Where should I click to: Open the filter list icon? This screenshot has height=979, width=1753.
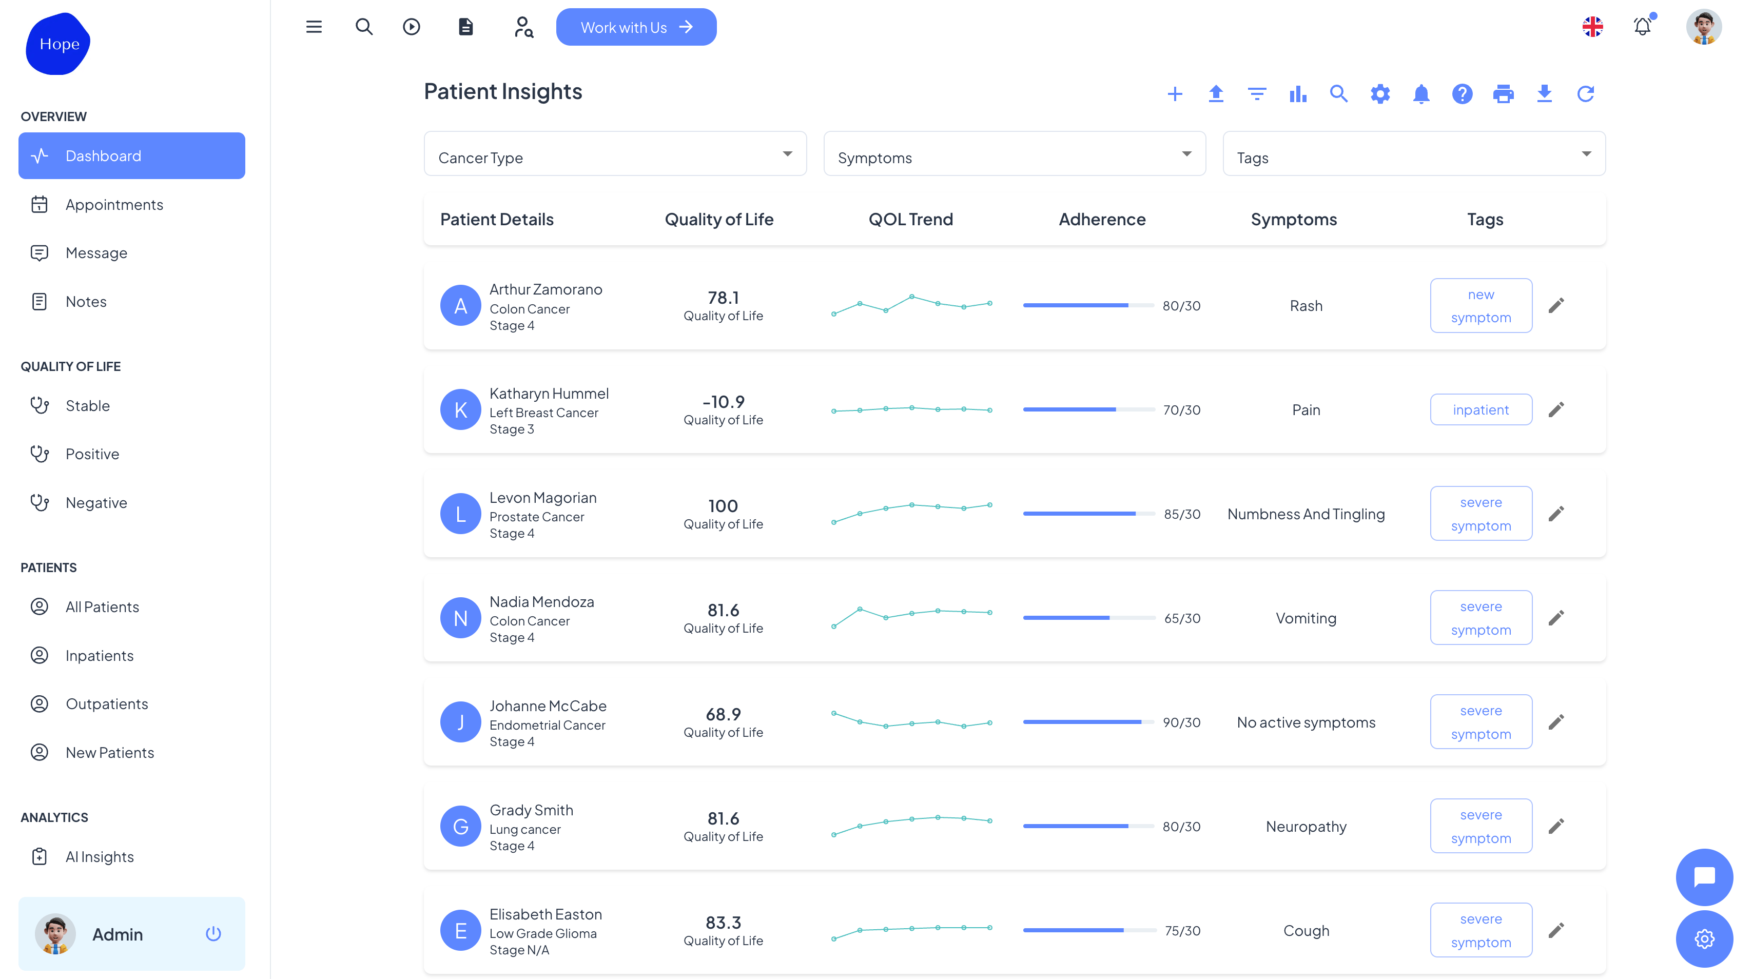(1257, 94)
